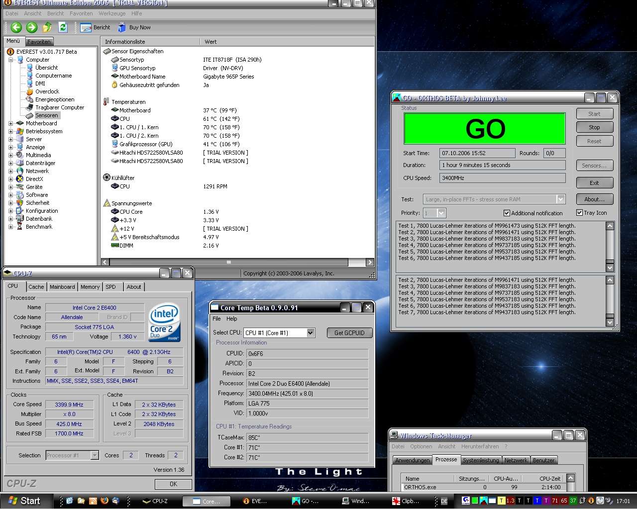Screen dimensions: 637x509
Task: Open the Bericht report toolbar button
Action: pos(95,27)
